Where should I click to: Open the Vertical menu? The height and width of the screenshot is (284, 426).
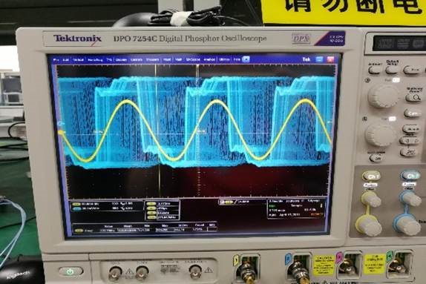78,59
